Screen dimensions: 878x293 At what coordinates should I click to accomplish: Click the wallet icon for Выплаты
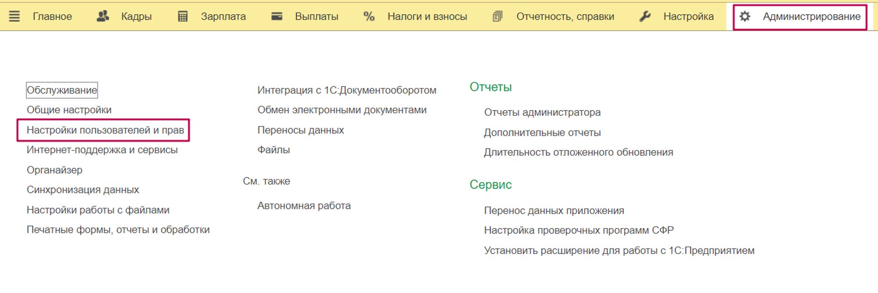(277, 17)
